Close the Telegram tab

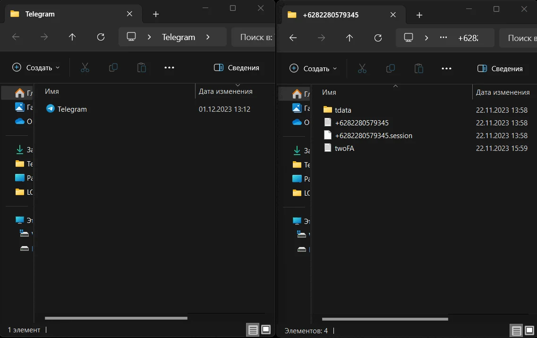[129, 14]
